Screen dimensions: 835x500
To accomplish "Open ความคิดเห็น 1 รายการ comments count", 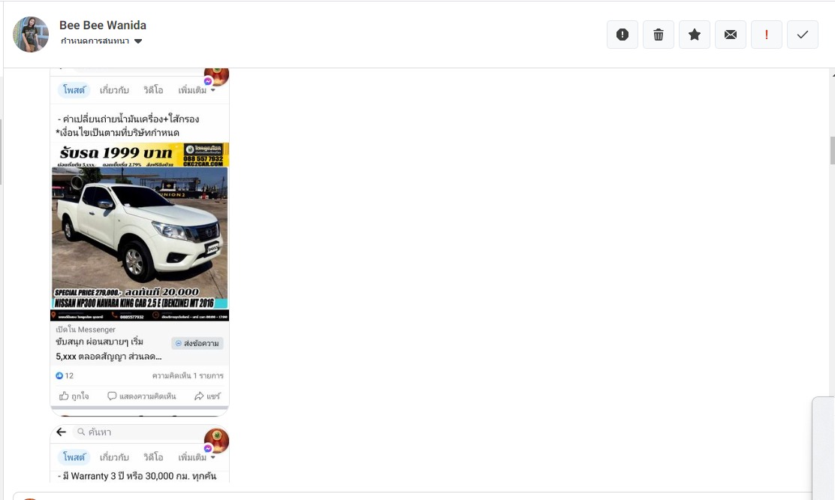I will coord(188,375).
